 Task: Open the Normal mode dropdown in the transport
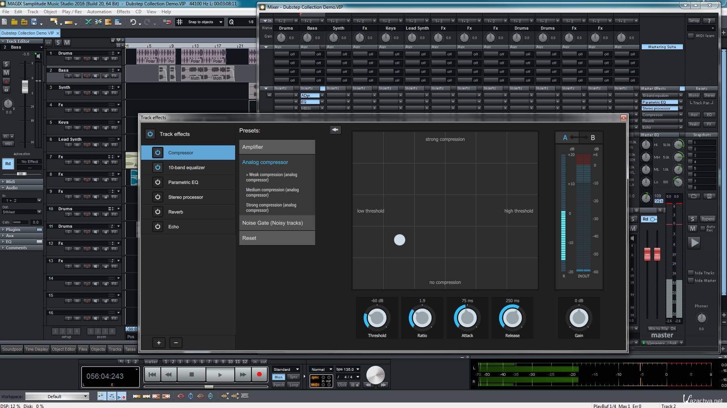321,369
